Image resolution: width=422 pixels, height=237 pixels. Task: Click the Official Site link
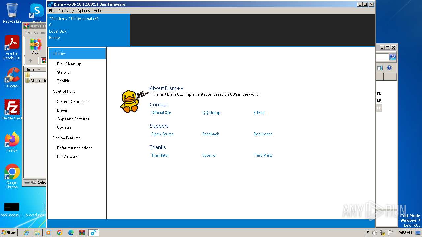pos(161,113)
